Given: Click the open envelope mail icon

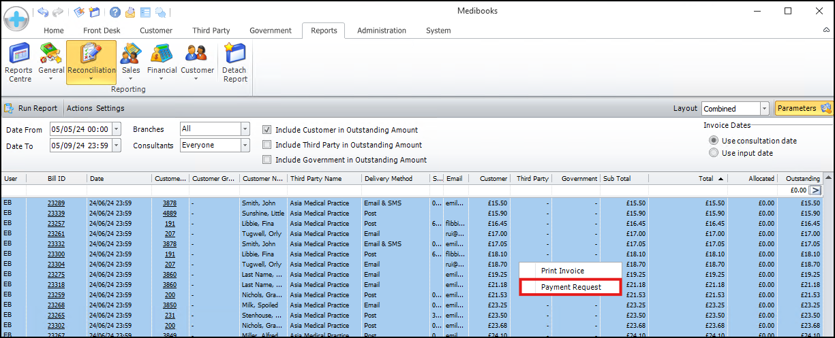Looking at the screenshot, I should point(130,12).
